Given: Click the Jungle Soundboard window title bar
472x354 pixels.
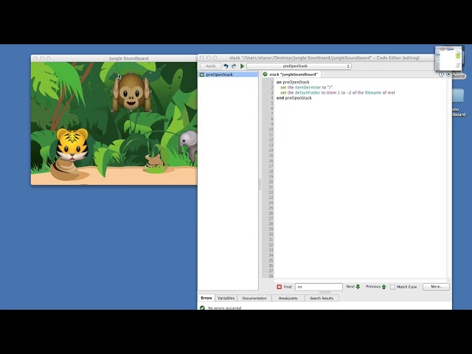Looking at the screenshot, I should point(114,58).
